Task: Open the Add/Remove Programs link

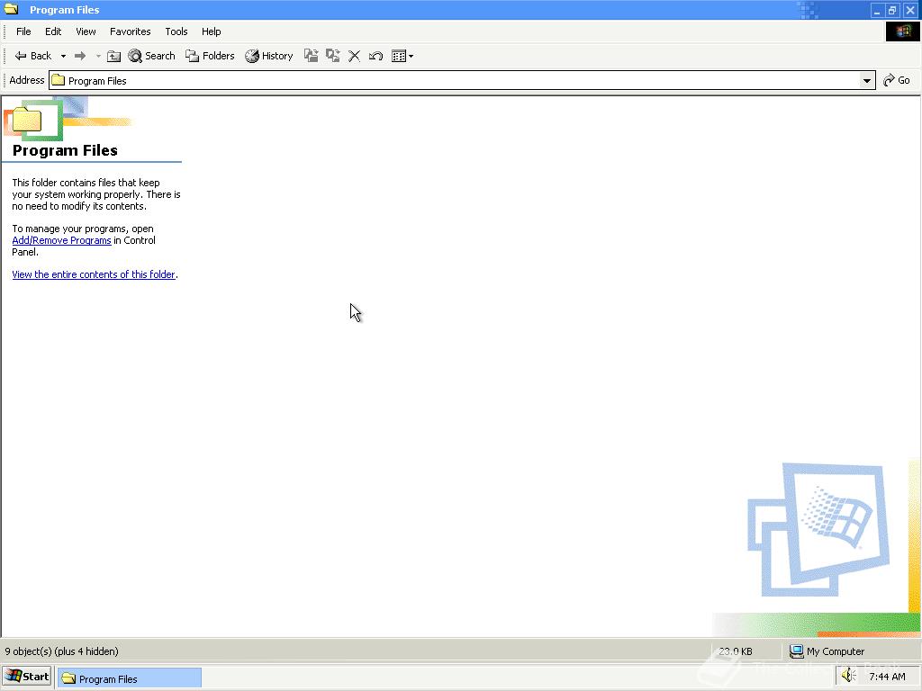Action: point(62,240)
